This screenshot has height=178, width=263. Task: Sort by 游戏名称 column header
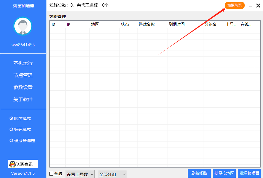152,25
